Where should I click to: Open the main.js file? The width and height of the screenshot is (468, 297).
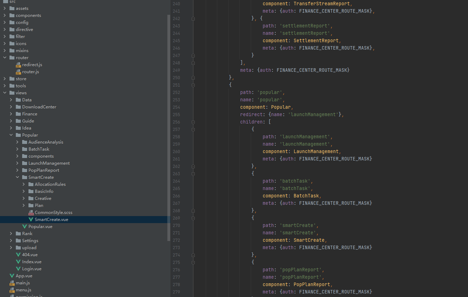(x=23, y=283)
